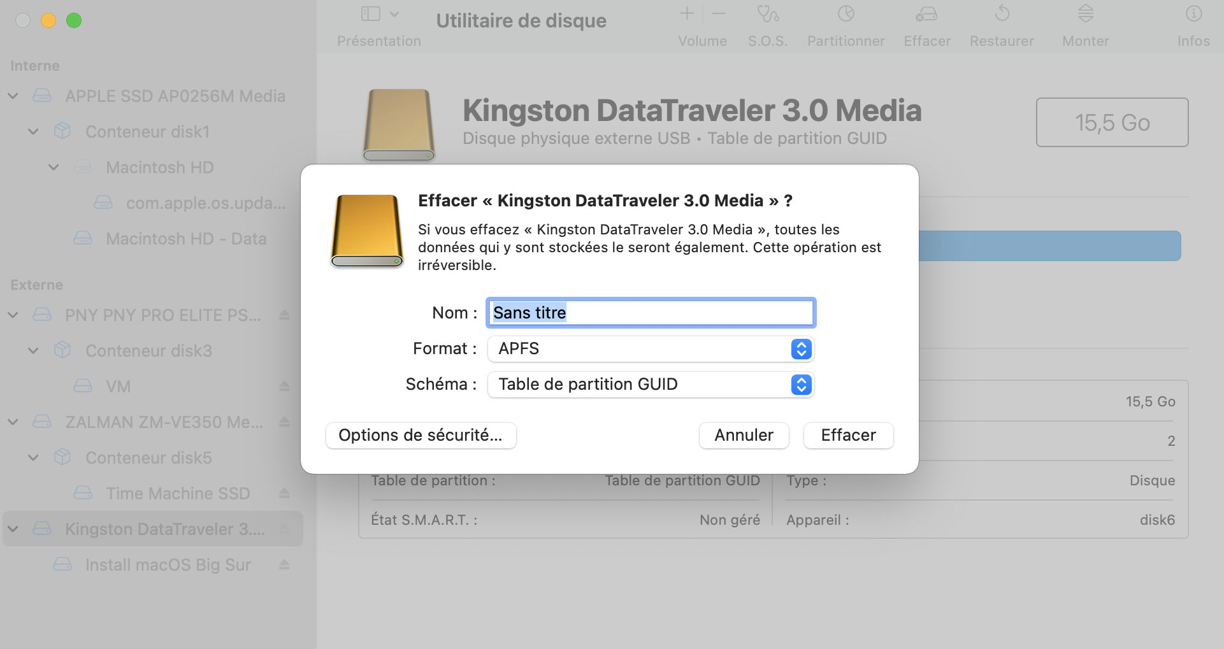Select Macintosh HD - Data volume
The height and width of the screenshot is (649, 1224).
(x=186, y=239)
